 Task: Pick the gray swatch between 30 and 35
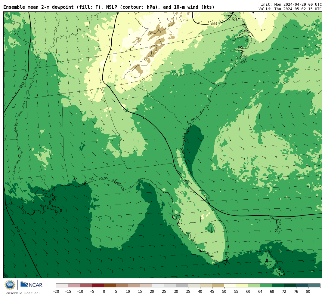coord(182,286)
